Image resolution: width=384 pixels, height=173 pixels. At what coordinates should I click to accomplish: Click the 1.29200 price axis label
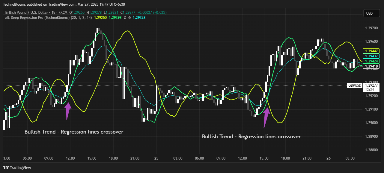(x=371, y=96)
